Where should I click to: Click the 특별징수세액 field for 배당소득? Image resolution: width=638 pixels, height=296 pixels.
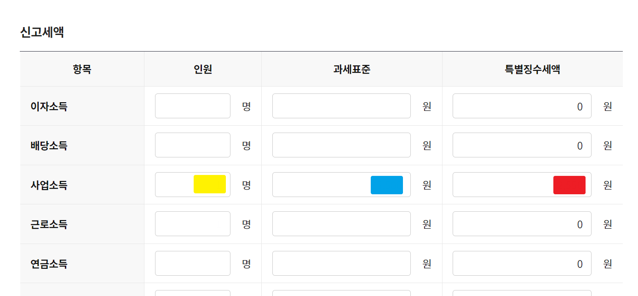522,145
